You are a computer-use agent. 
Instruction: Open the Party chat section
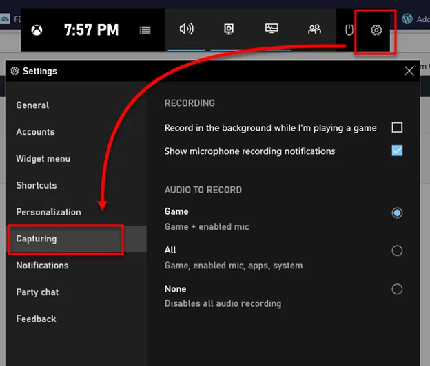click(76, 292)
